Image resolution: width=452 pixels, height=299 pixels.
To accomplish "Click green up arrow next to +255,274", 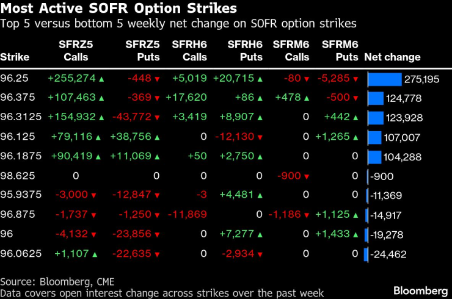I will [101, 79].
